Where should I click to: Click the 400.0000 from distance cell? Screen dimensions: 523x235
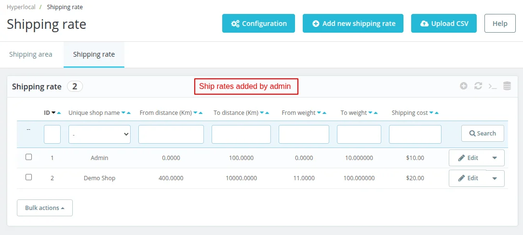tap(171, 178)
